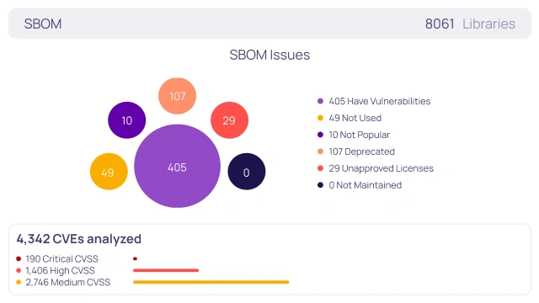Open the 4,342 CVEs analyzed heading
Image resolution: width=539 pixels, height=303 pixels.
(x=78, y=239)
